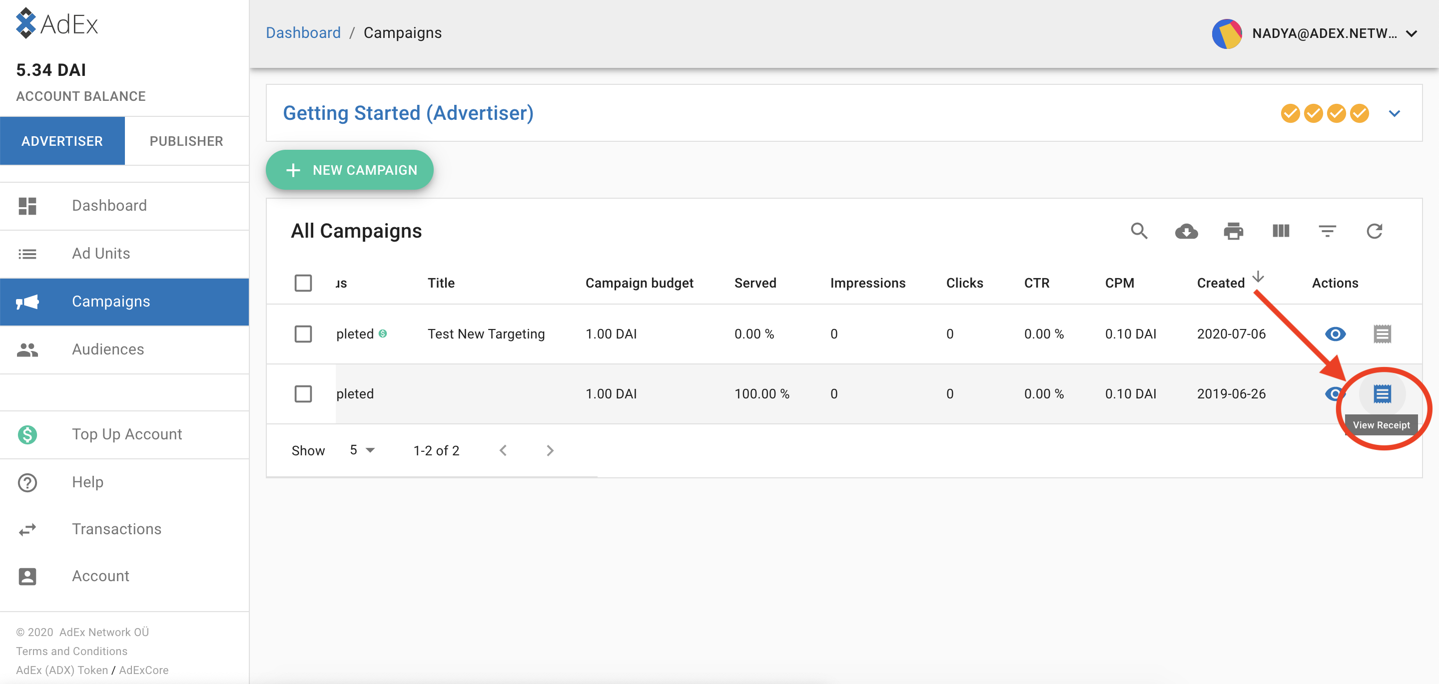Open Transactions from the sidebar
This screenshot has width=1439, height=684.
tap(124, 529)
